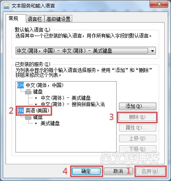Select 中文(简体) - 搜狗拼音输入法 entry
The width and height of the screenshot is (171, 181).
[73, 104]
